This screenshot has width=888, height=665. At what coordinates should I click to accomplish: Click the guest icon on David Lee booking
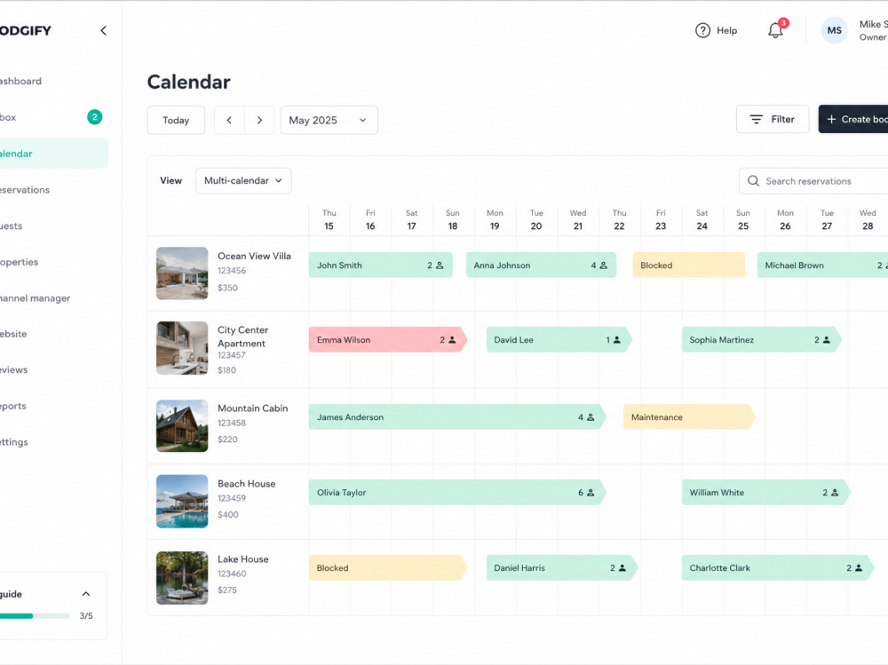(x=617, y=340)
